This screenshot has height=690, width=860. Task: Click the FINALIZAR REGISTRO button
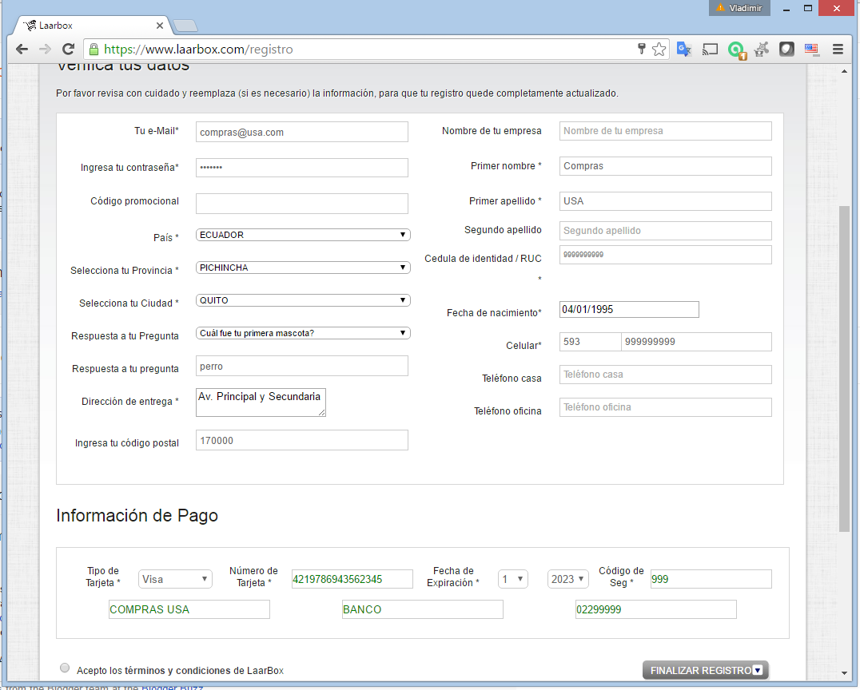point(705,670)
